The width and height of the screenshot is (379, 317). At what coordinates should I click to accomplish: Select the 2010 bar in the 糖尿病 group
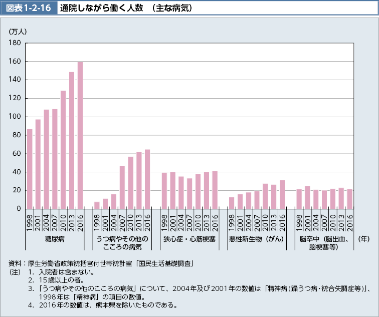coord(63,150)
